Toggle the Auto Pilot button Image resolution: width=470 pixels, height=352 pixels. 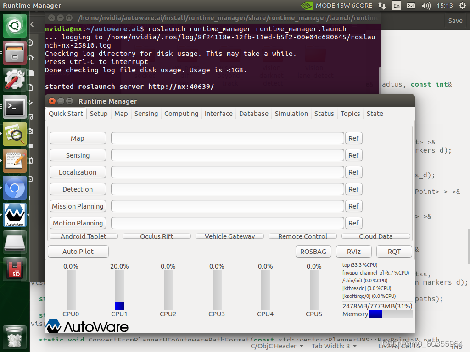(78, 252)
